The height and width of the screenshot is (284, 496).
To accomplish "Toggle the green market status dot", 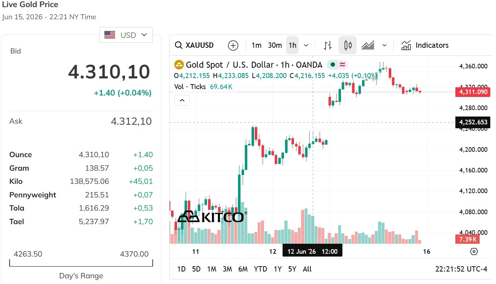I will [332, 65].
